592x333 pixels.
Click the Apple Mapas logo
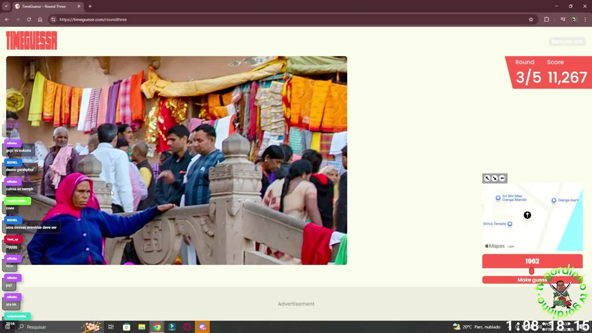(x=494, y=246)
